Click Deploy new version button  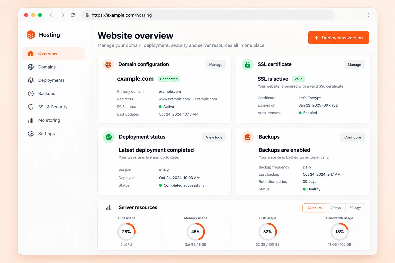pos(338,38)
